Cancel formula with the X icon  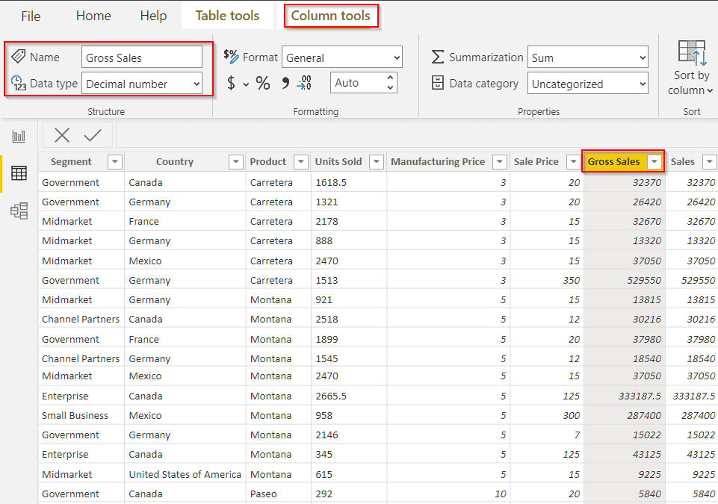coord(62,135)
